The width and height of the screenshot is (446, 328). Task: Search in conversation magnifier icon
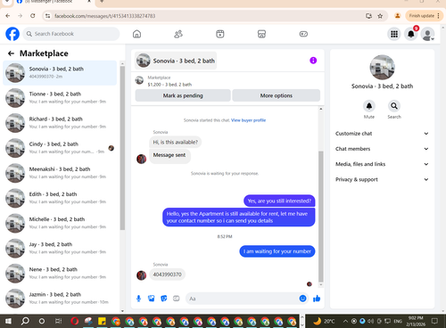click(x=394, y=106)
